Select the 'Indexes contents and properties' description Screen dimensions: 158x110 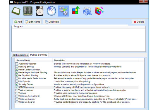click(87, 67)
